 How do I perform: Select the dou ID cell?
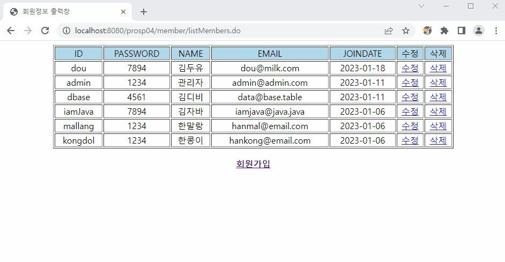tap(79, 68)
